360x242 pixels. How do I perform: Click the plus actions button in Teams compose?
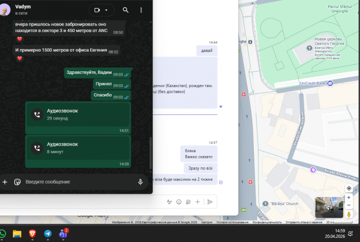(x=197, y=202)
